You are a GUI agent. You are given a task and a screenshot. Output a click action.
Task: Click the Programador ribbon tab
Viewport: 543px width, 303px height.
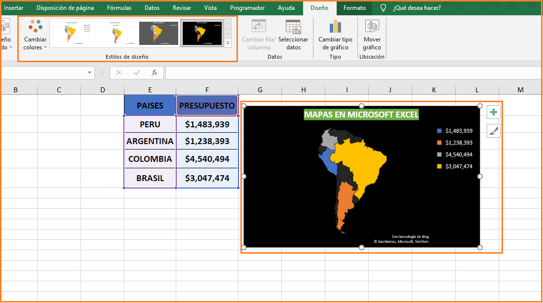(247, 7)
